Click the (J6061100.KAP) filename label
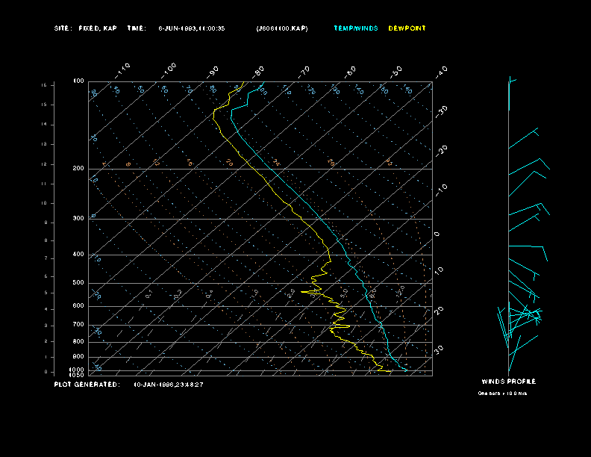The height and width of the screenshot is (457, 591). 281,28
